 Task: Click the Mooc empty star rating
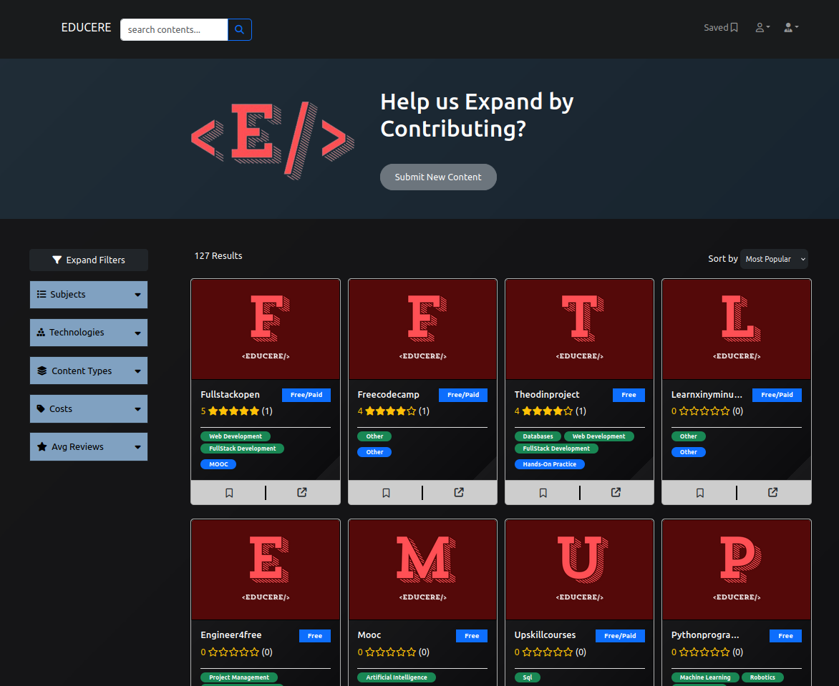[x=391, y=652]
